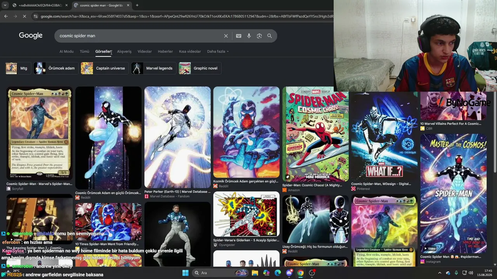The height and width of the screenshot is (279, 497).
Task: Stop loading the current page
Action: coord(24,16)
